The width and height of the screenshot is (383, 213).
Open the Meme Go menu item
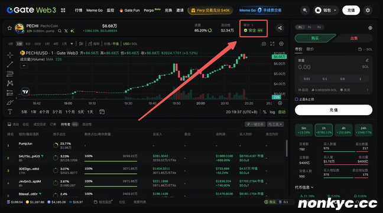(x=95, y=10)
